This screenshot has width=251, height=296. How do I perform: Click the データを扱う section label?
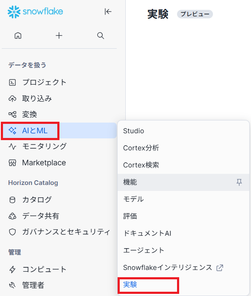27,65
